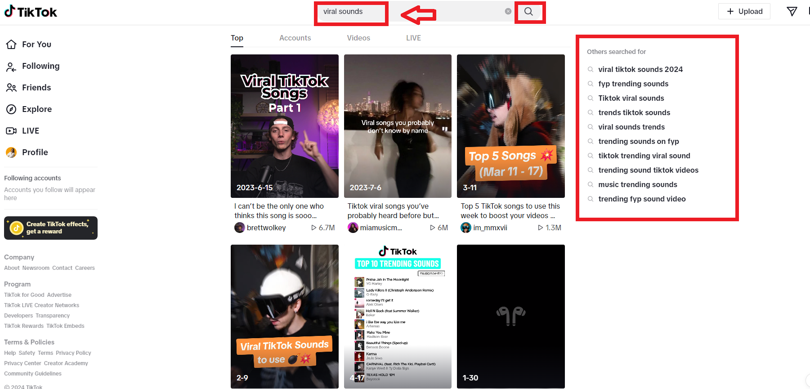This screenshot has width=810, height=389.
Task: Open Viral TikTok Sounds to use video
Action: [x=285, y=316]
